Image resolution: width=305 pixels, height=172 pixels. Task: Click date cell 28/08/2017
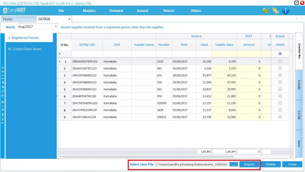pos(184,75)
